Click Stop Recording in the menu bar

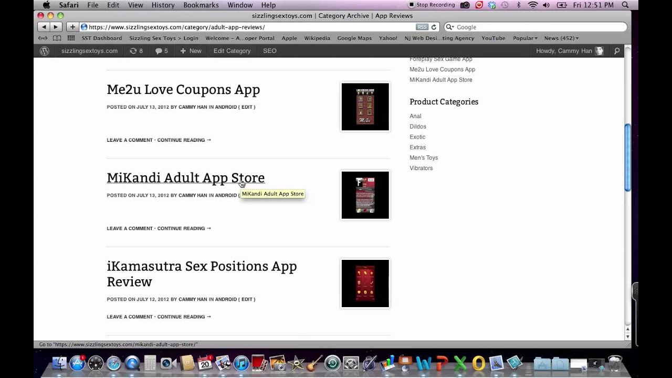tap(432, 5)
